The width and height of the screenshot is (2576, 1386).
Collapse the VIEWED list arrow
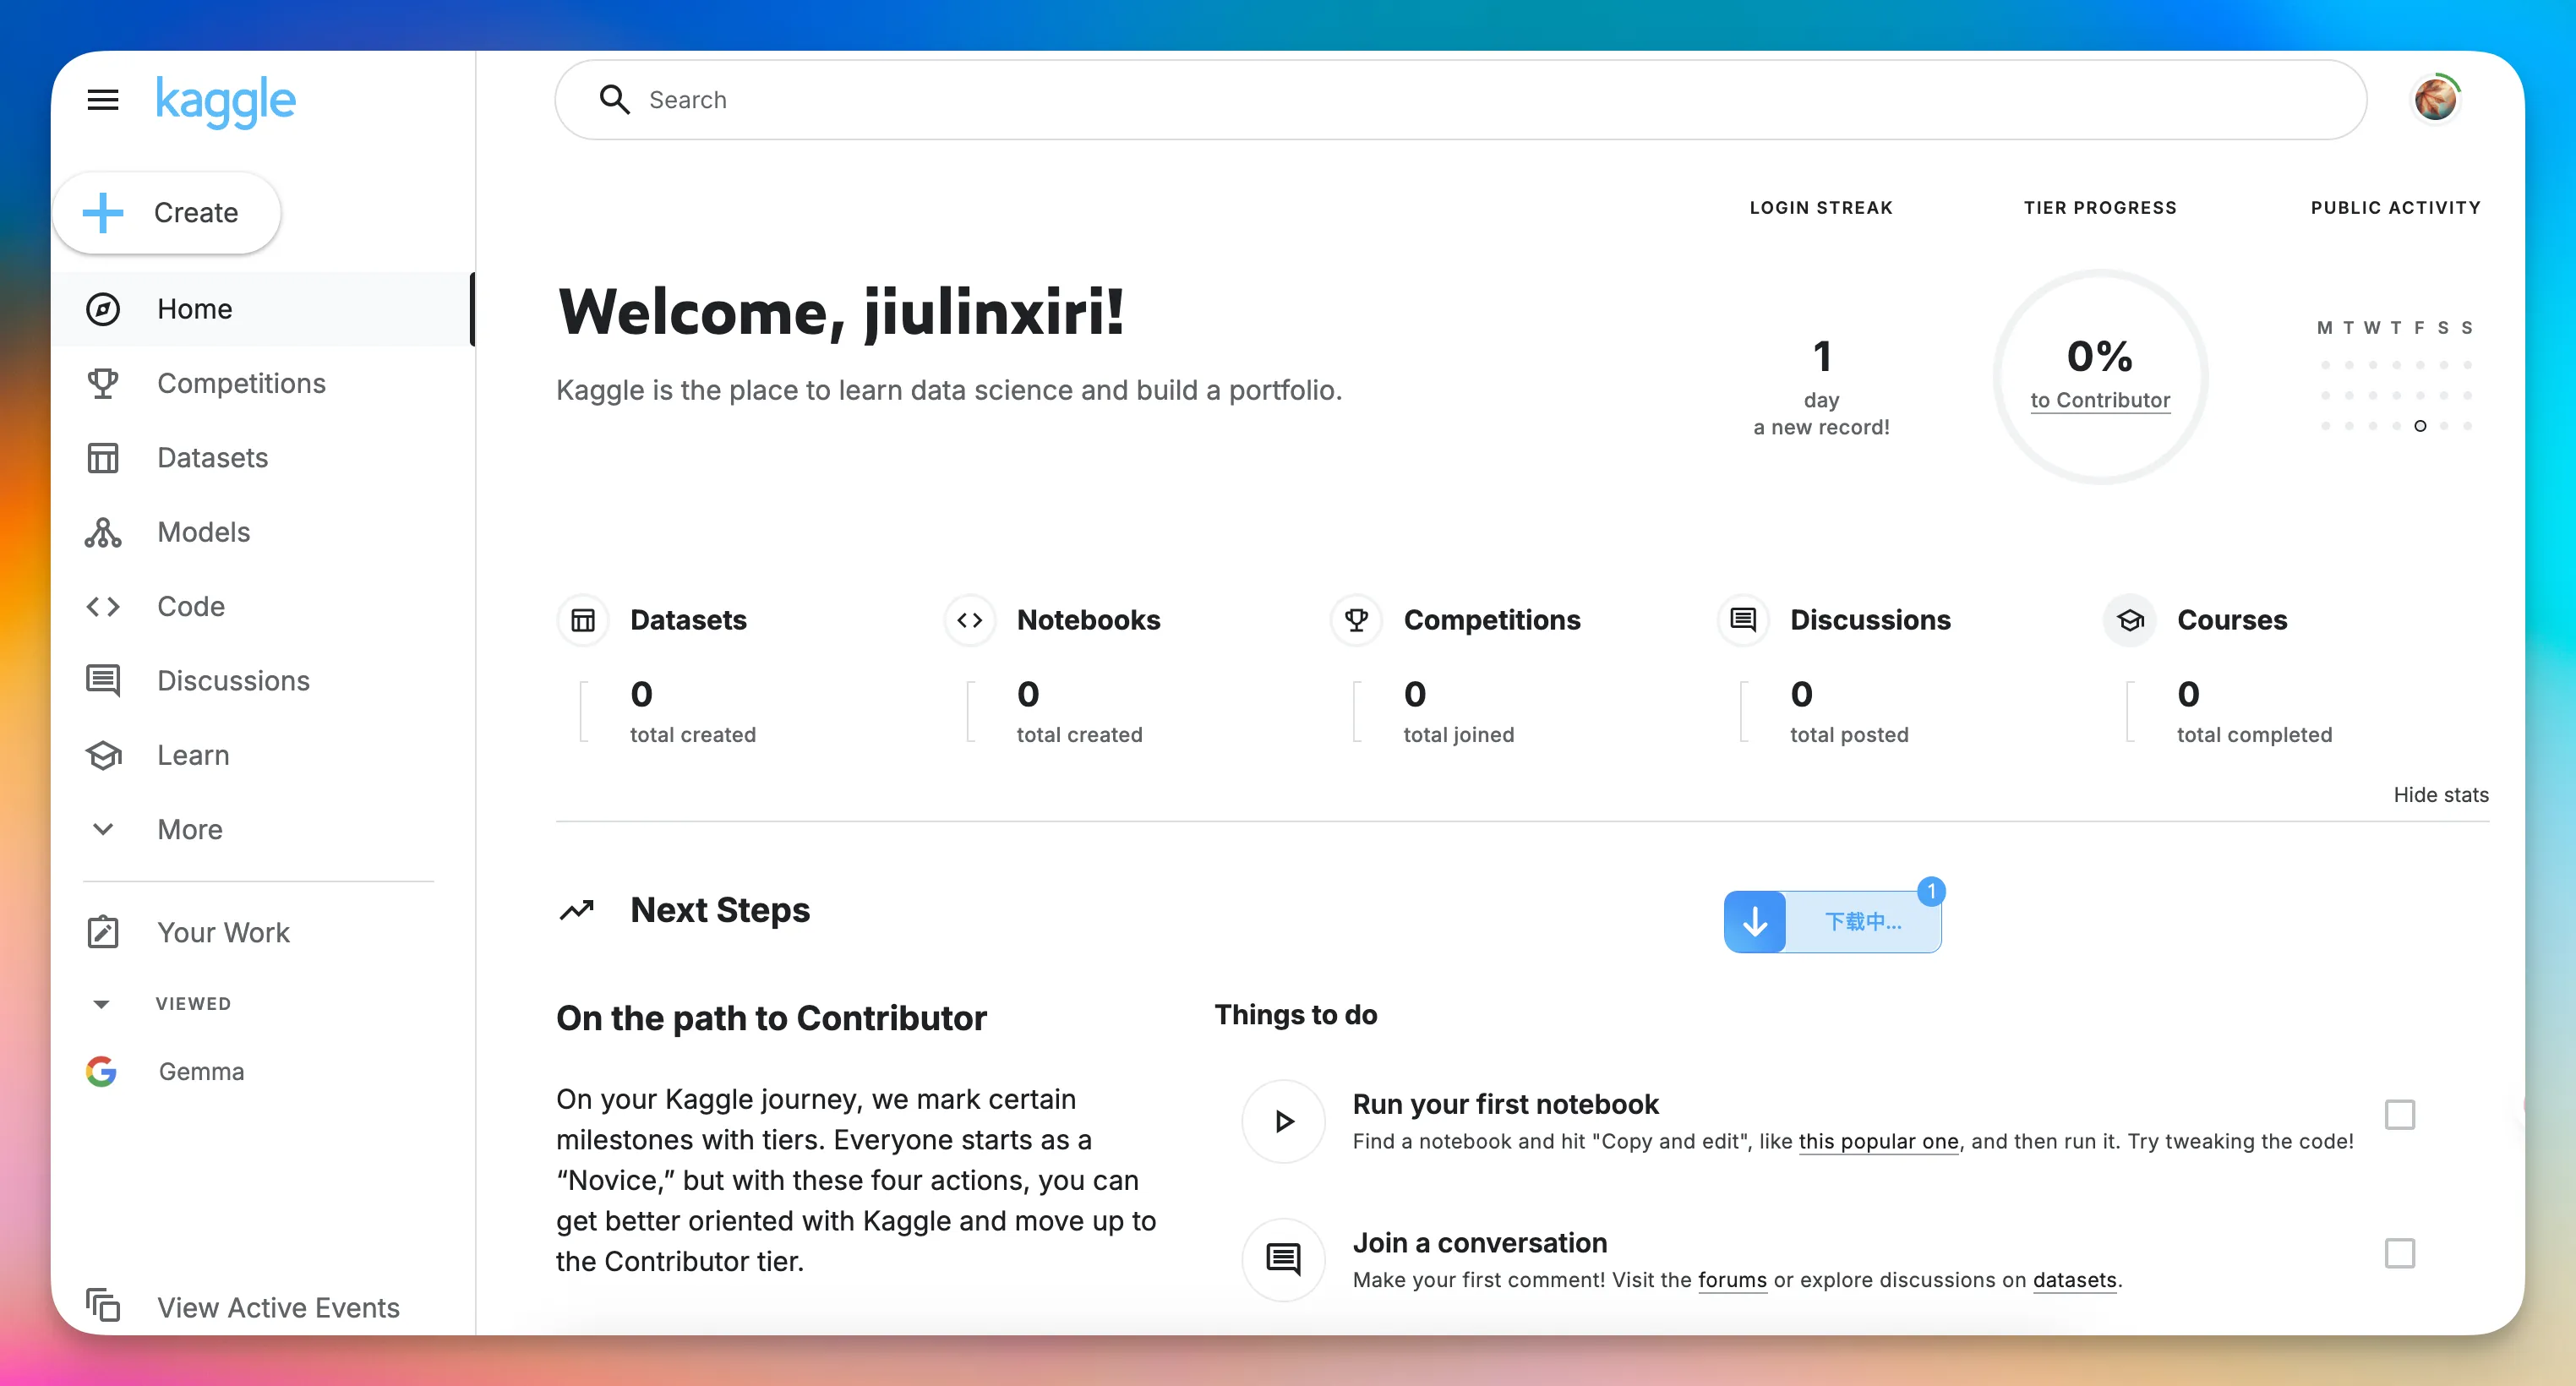(x=101, y=1004)
